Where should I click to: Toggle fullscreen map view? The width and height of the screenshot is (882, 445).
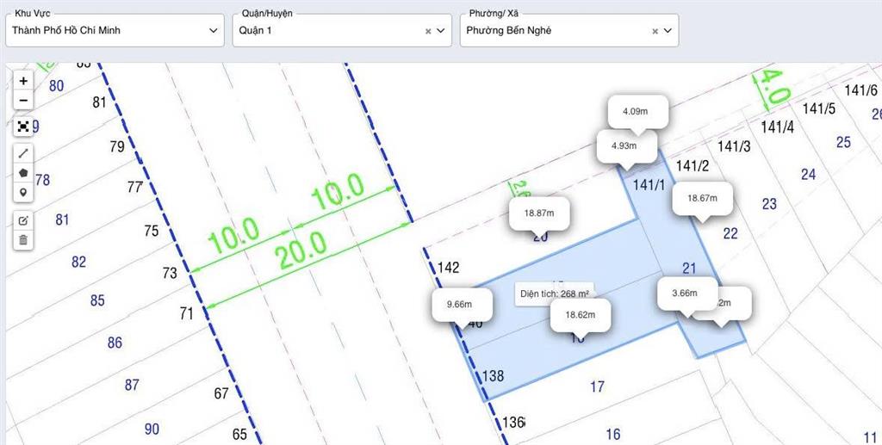23,127
